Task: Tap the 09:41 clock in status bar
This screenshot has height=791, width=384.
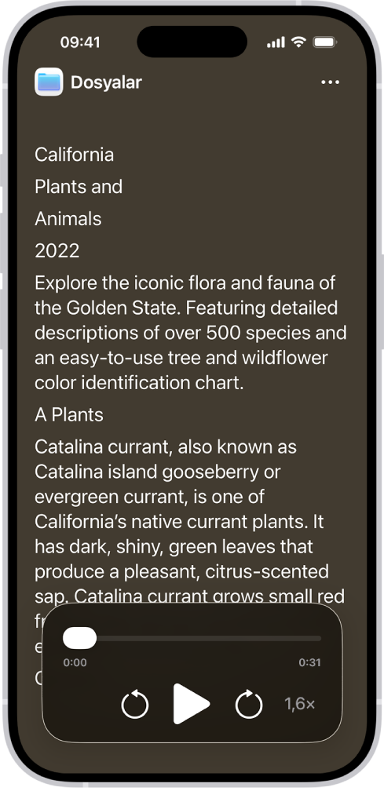Action: (x=80, y=42)
